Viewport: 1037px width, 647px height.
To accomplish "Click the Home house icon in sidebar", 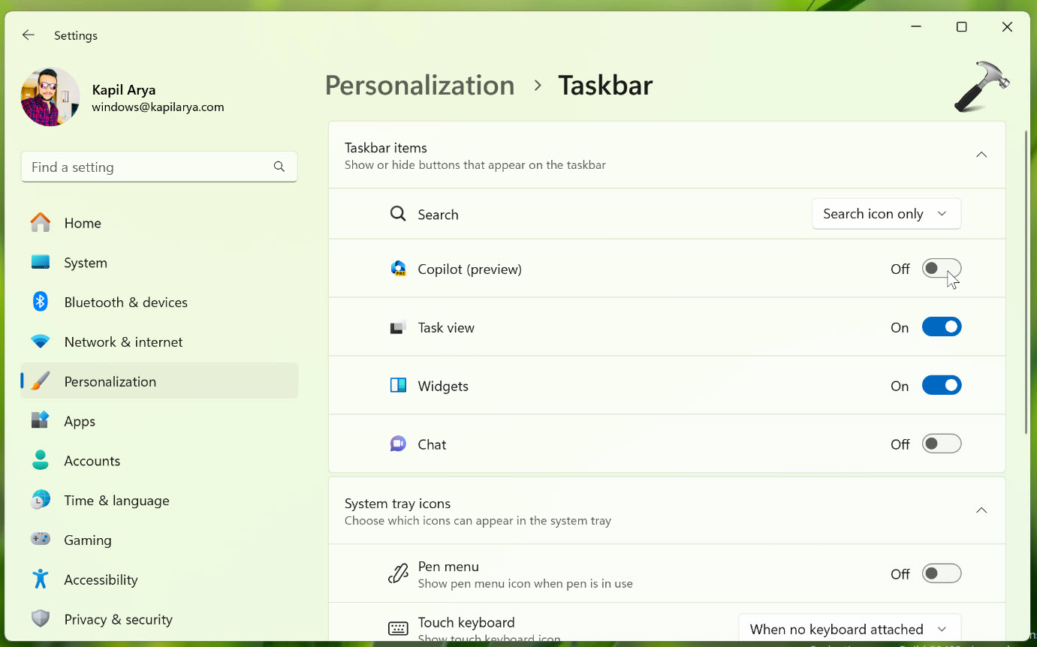I will point(41,223).
